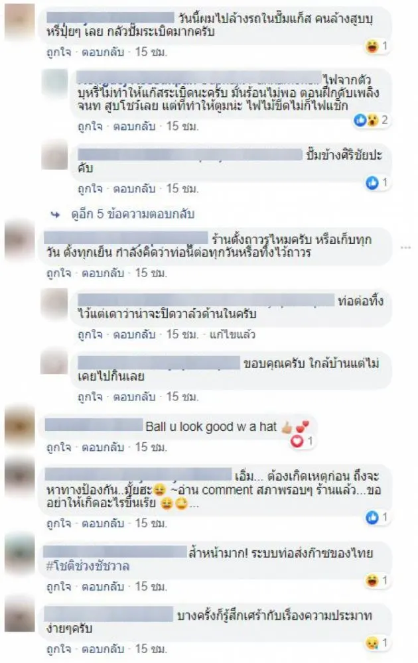
Task: Click haha reaction on ล้ำหน้ามาก comment
Action: click(x=372, y=580)
